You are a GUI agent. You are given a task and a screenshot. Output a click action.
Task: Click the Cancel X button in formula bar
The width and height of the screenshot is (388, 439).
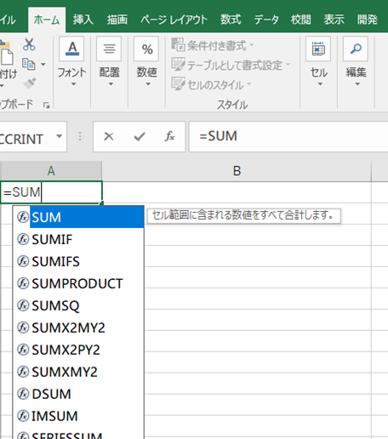click(109, 137)
